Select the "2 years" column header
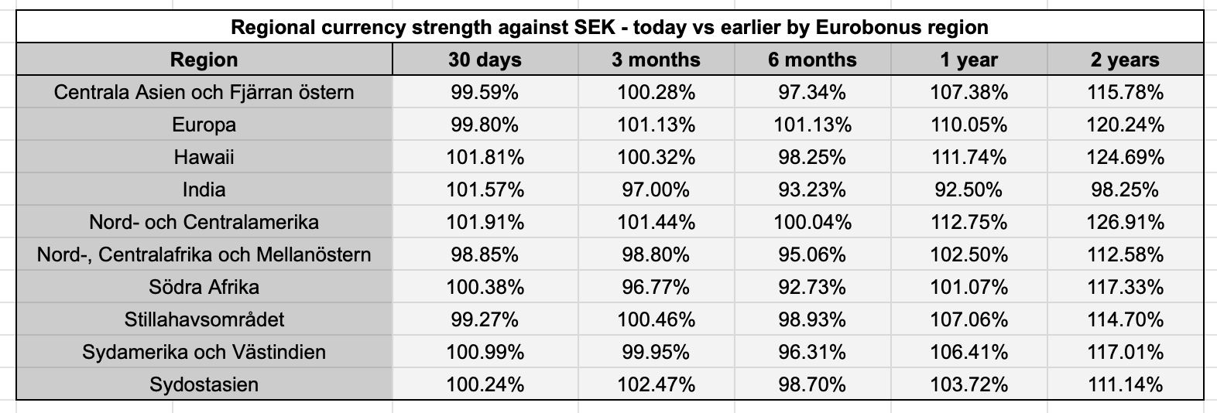The height and width of the screenshot is (413, 1217). pos(1125,60)
